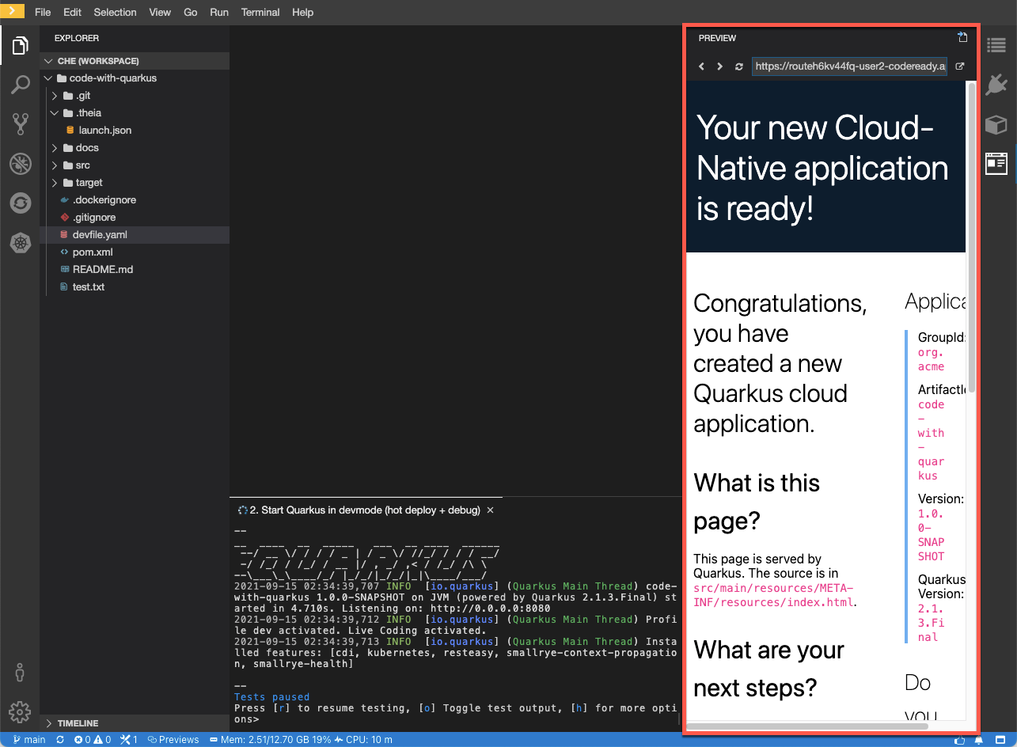Click the synchronize changes icon in status bar
This screenshot has height=747, width=1017.
[x=60, y=740]
